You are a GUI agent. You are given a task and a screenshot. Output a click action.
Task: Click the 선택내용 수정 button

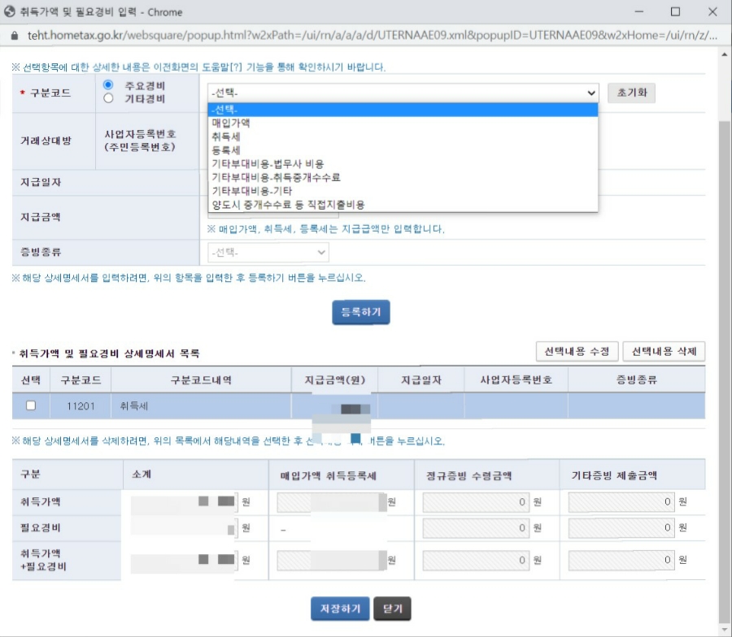click(576, 352)
